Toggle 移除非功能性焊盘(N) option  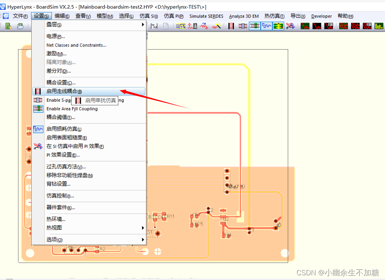pyautogui.click(x=89, y=175)
